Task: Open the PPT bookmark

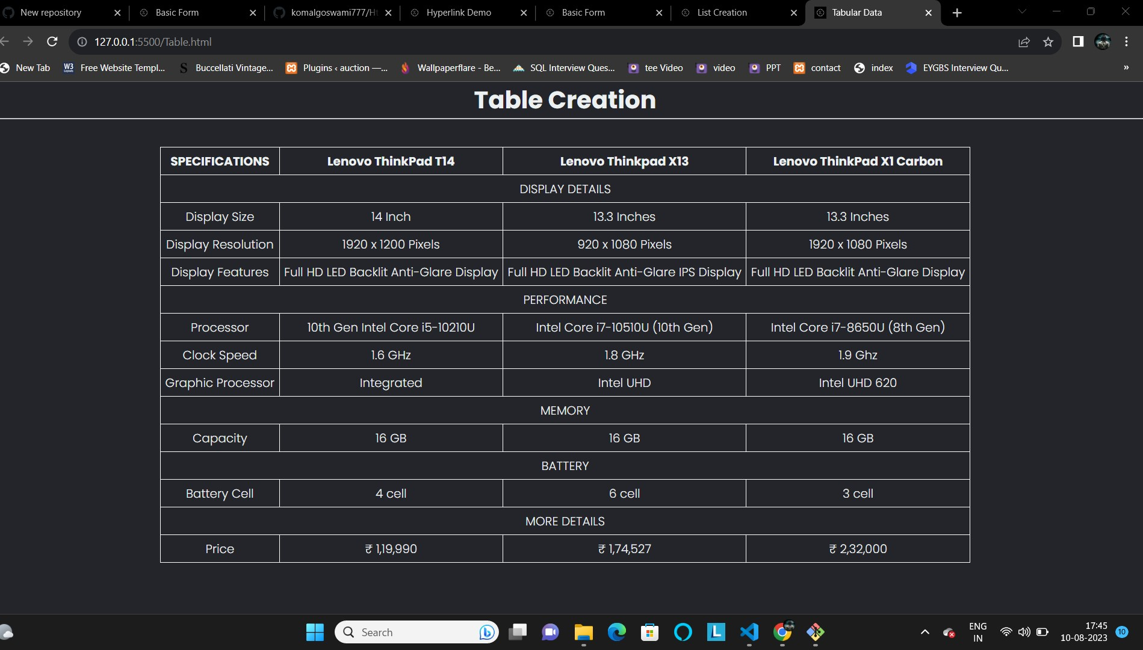Action: coord(764,68)
